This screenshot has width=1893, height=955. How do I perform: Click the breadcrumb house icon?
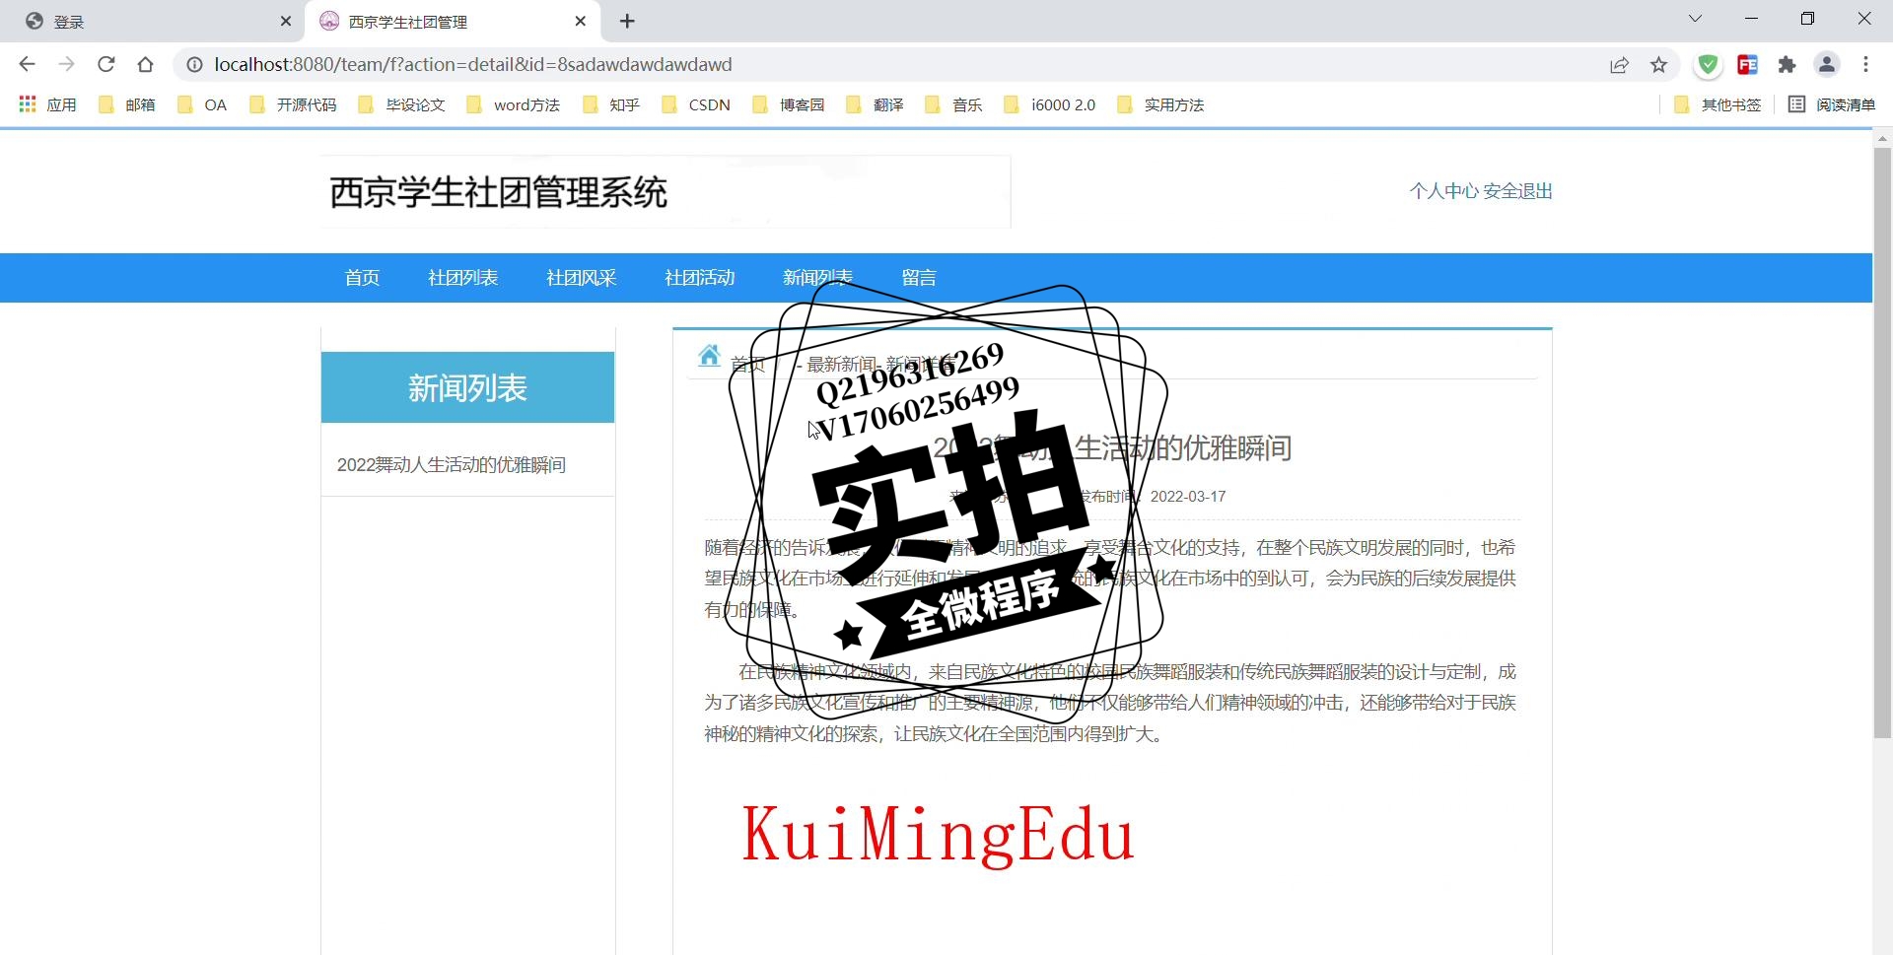(709, 356)
